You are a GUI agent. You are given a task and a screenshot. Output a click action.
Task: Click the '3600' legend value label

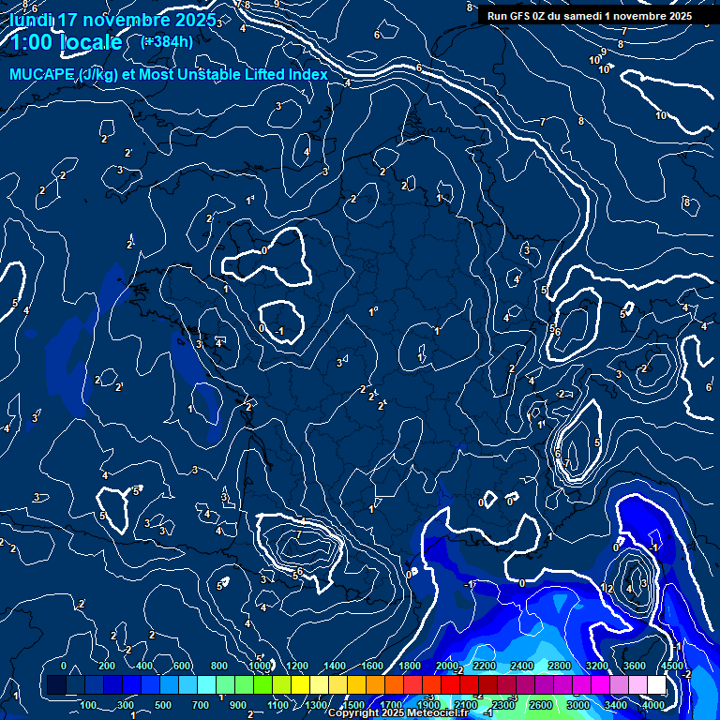pyautogui.click(x=635, y=666)
